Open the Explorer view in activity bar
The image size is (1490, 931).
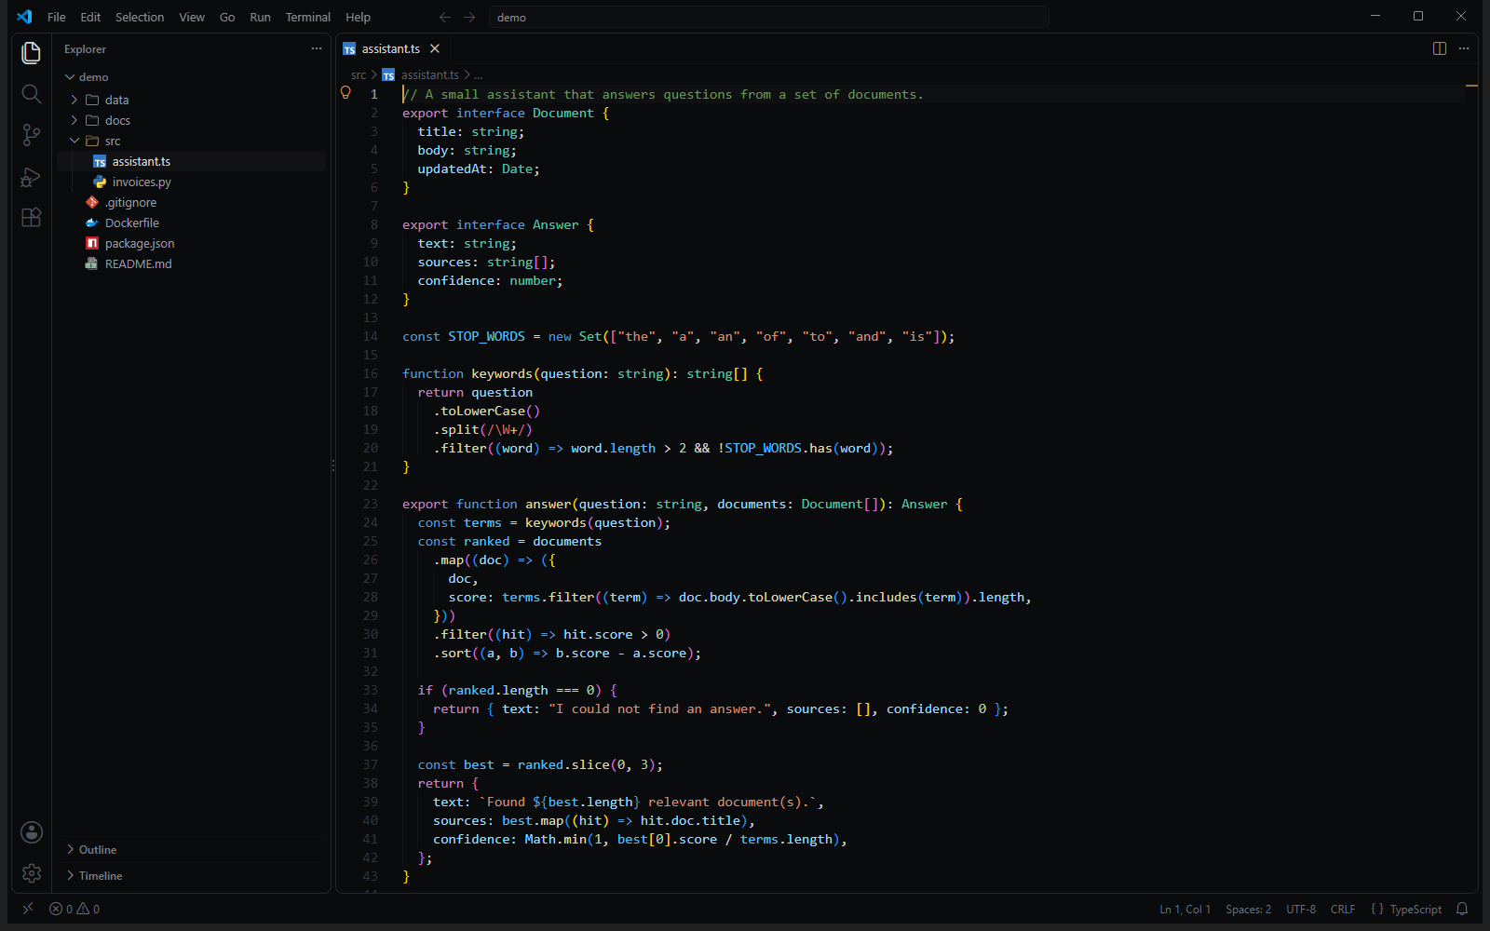[32, 53]
